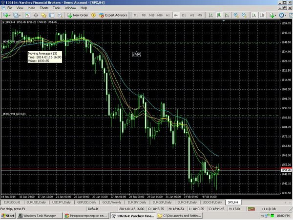The height and width of the screenshot is (220, 293).
Task: Expand hidden tray icons with the chevron
Action: click(x=263, y=216)
